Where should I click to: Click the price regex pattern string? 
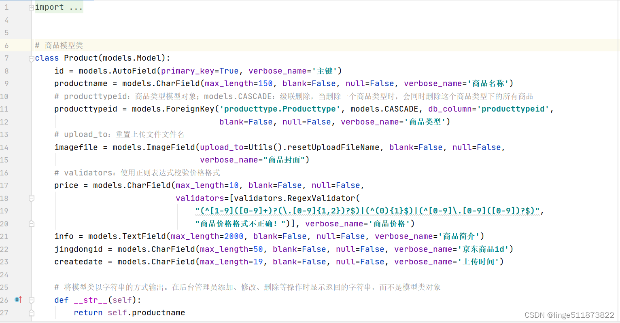pyautogui.click(x=367, y=211)
